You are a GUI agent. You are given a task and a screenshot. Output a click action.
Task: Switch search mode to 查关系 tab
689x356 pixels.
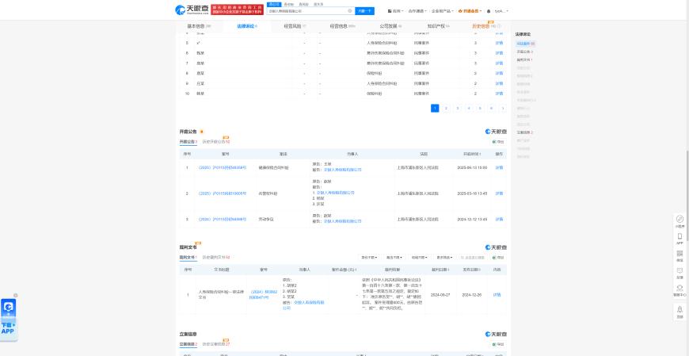(x=318, y=5)
